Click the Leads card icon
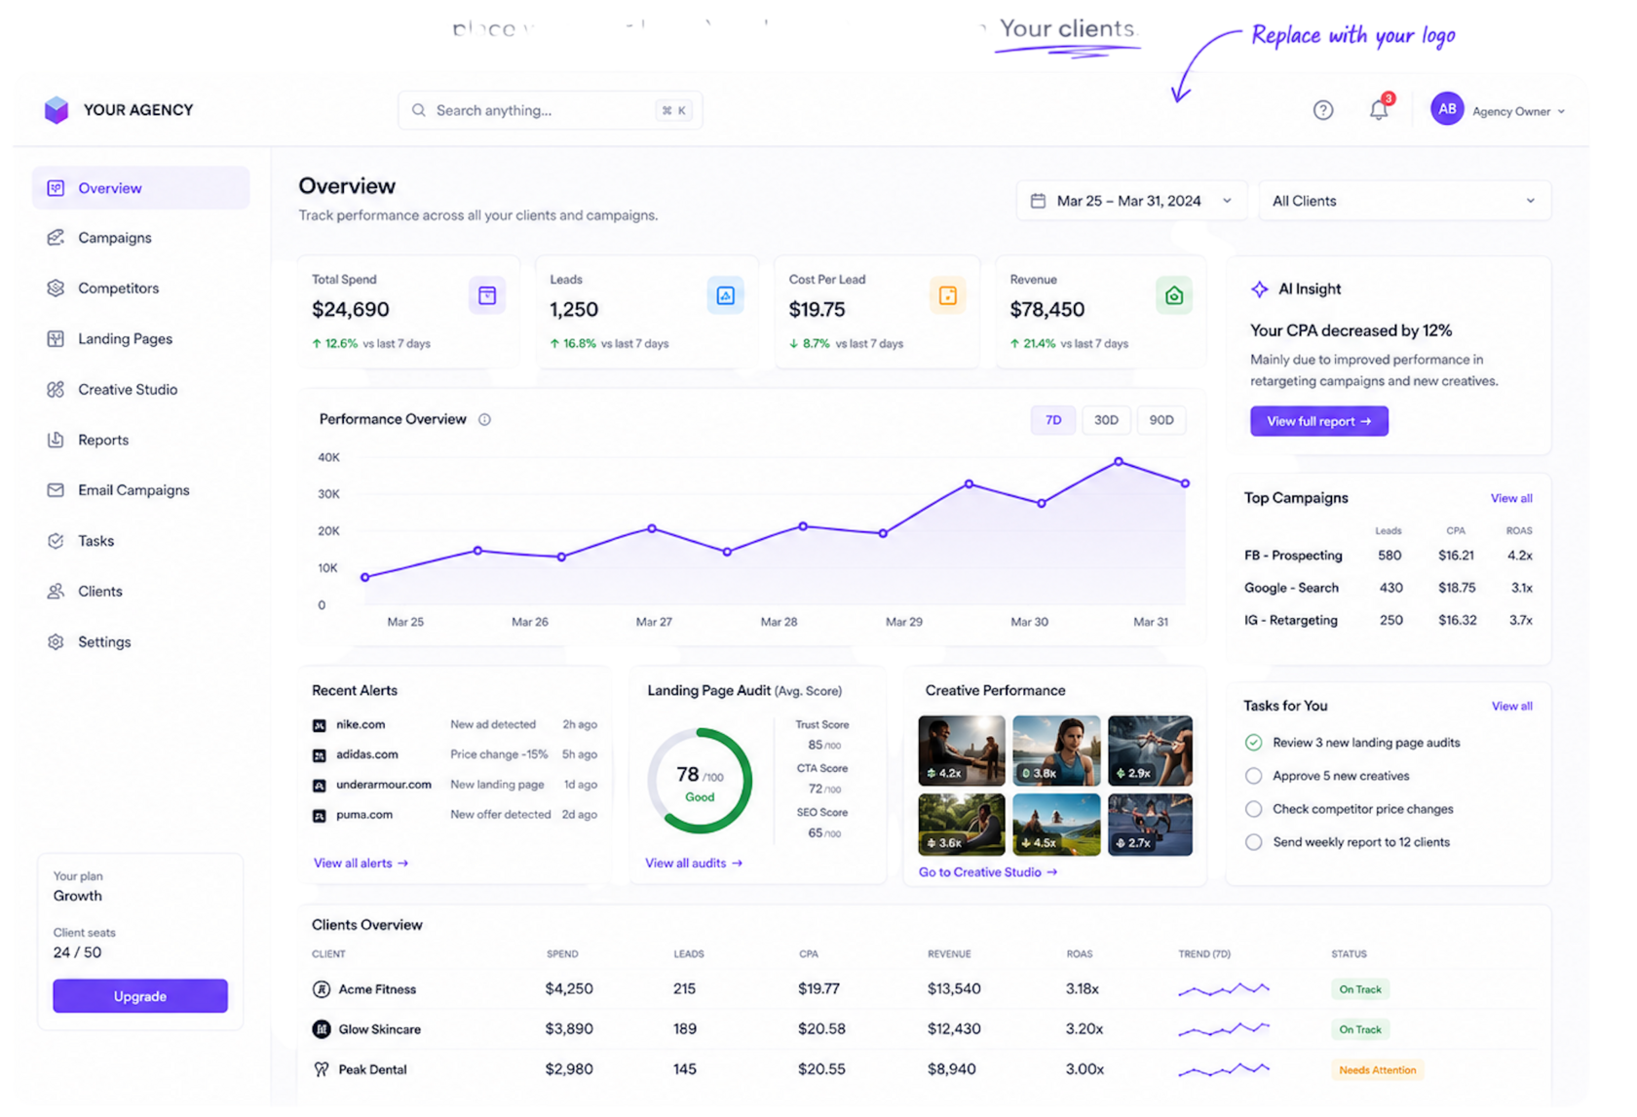1637x1117 pixels. [725, 295]
